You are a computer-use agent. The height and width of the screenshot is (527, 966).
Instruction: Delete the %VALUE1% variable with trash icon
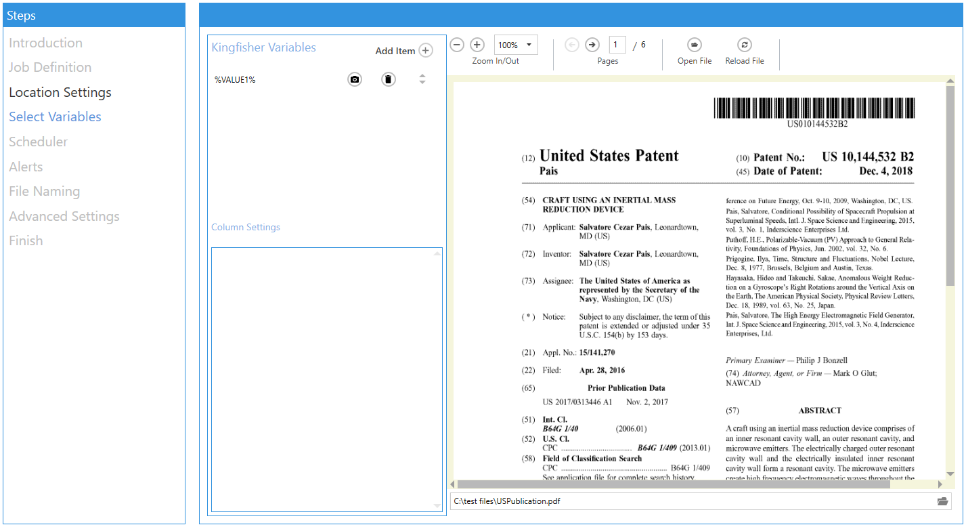point(388,79)
